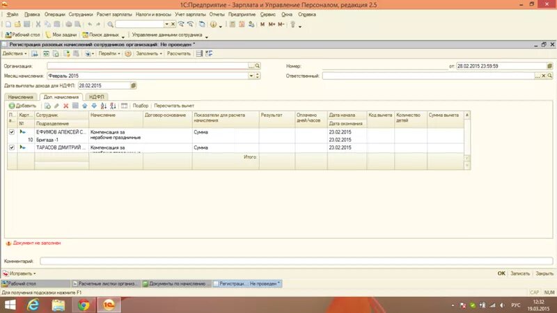Open Internet Explorer from taskbar
Image resolution: width=557 pixels, height=313 pixels.
tap(33, 305)
